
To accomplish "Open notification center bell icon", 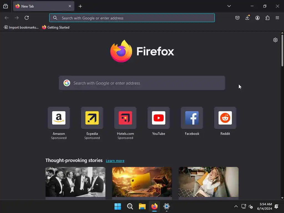I will click(277, 206).
